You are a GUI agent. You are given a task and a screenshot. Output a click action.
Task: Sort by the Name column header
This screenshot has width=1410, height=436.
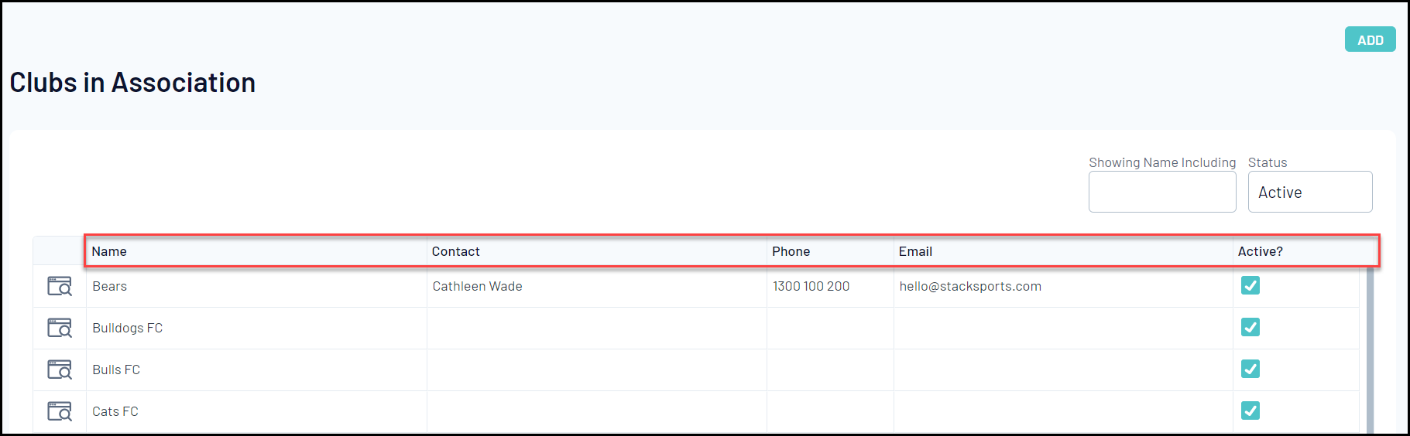(x=109, y=251)
